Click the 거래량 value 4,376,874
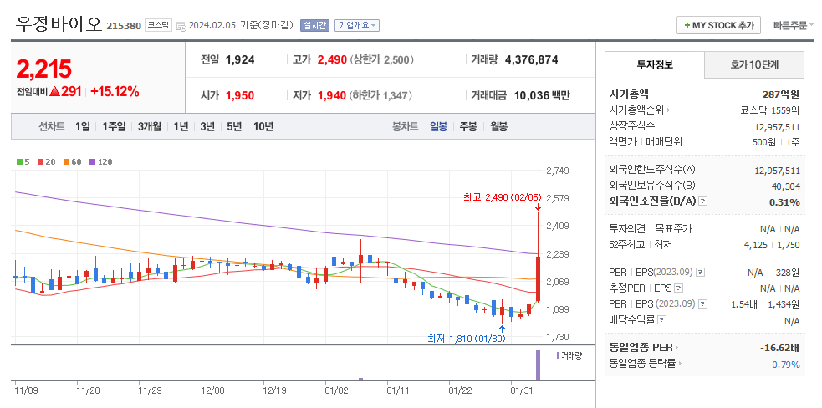822x408 pixels. pos(531,59)
